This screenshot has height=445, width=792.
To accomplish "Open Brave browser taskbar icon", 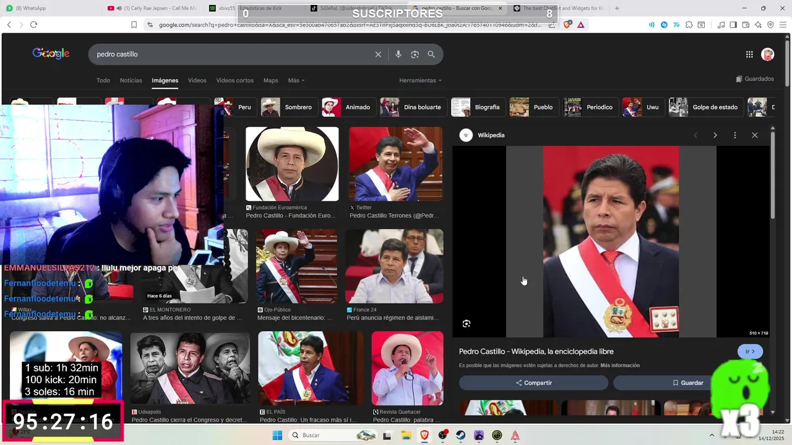I will point(424,435).
